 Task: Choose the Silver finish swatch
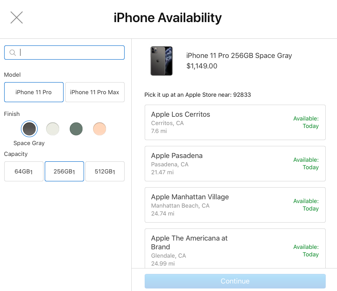53,129
